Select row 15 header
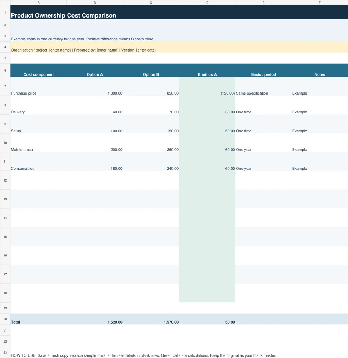The image size is (348, 358). click(x=5, y=237)
